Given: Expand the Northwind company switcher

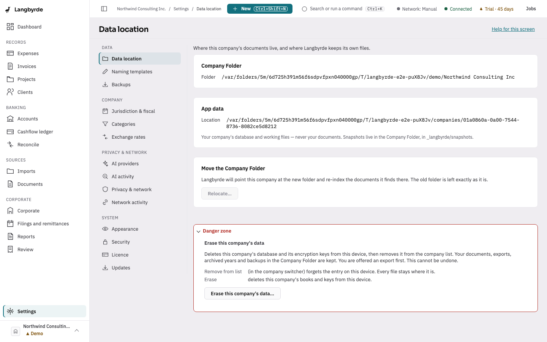Looking at the screenshot, I should [x=44, y=330].
